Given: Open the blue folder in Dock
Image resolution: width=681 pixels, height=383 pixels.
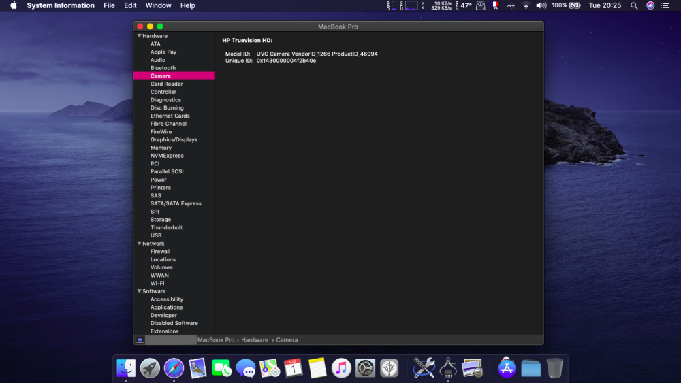Looking at the screenshot, I should click(530, 368).
